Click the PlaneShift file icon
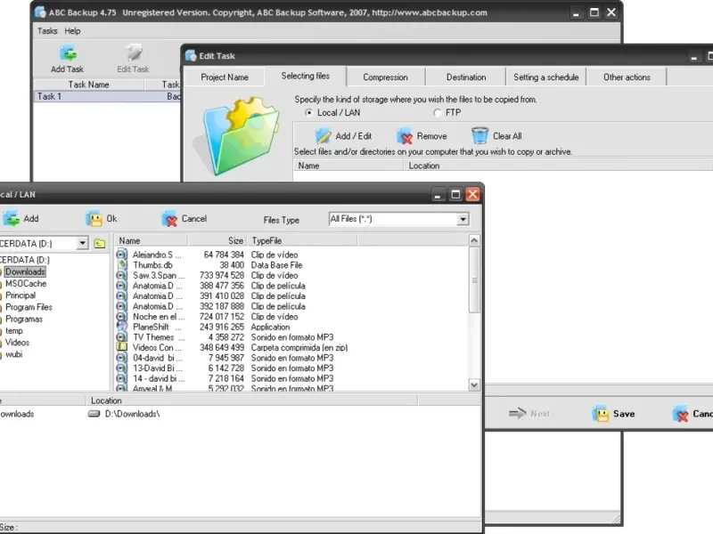 click(121, 327)
